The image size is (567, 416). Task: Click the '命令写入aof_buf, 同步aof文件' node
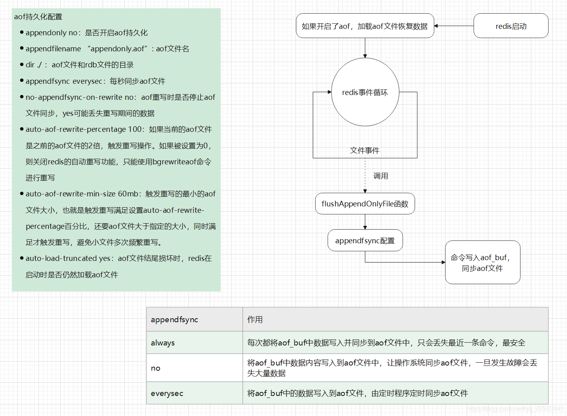482,263
